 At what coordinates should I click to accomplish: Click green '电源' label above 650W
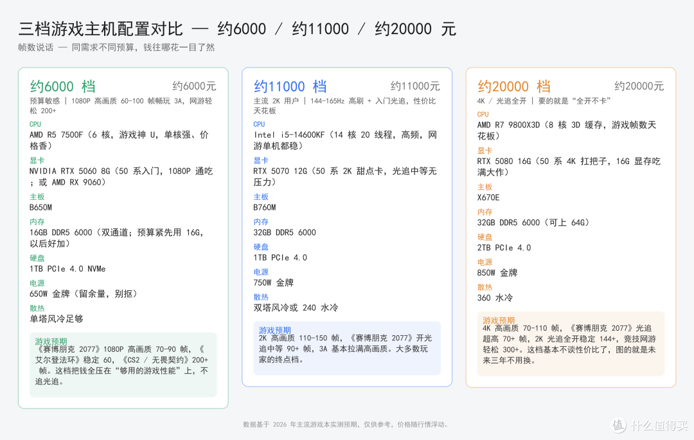pos(37,283)
